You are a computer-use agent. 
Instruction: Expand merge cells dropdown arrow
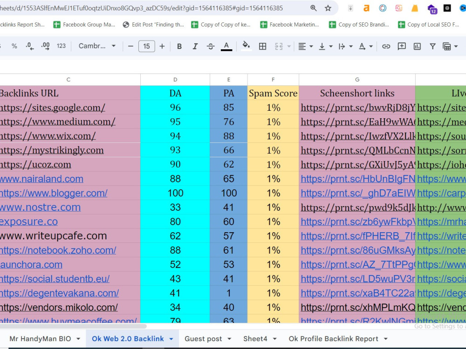(289, 46)
